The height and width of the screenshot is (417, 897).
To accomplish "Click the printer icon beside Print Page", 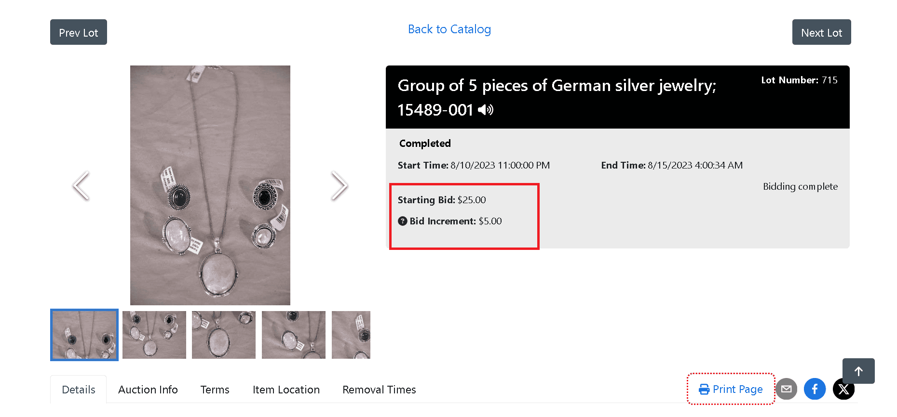I will tap(704, 389).
